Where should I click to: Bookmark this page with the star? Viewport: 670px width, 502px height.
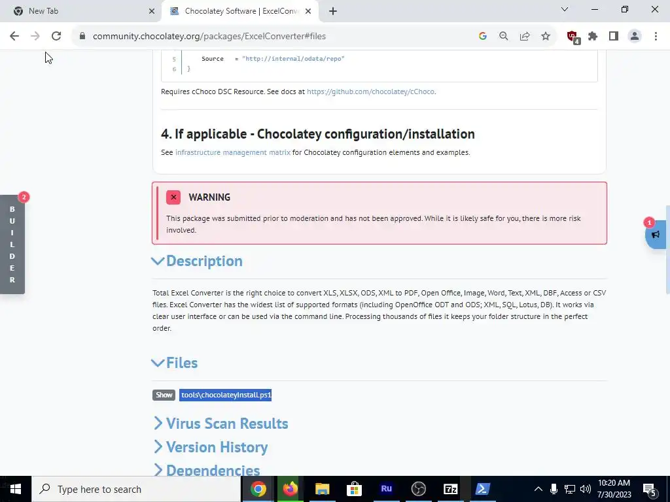pos(546,37)
